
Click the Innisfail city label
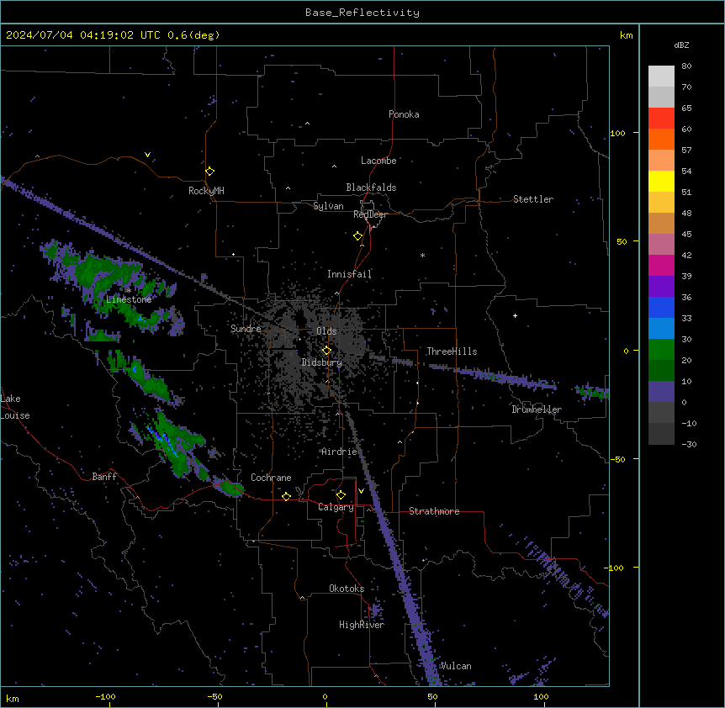coord(349,274)
